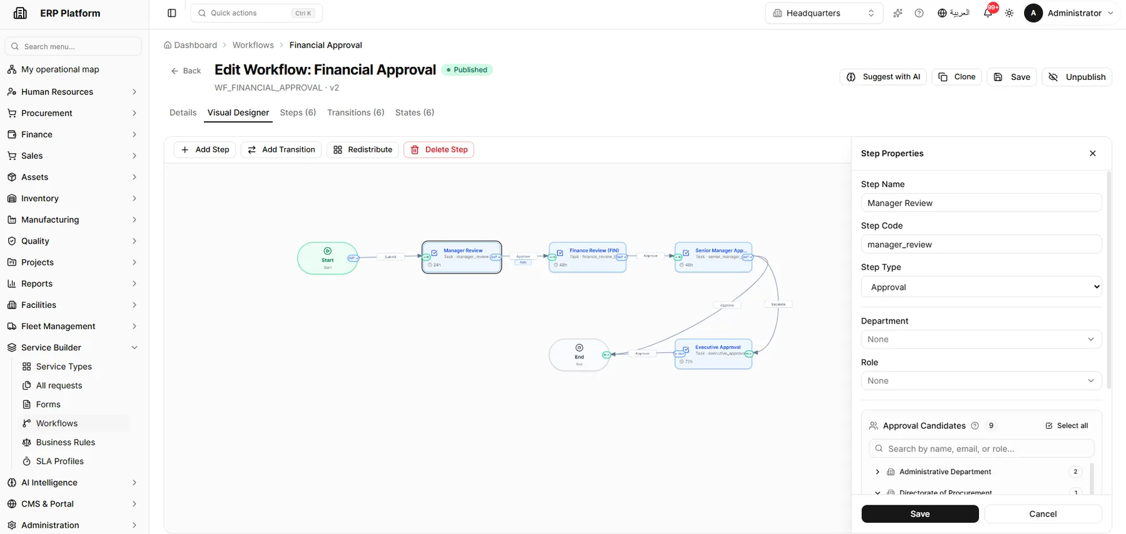Open the Department dropdown
This screenshot has width=1126, height=534.
click(981, 339)
